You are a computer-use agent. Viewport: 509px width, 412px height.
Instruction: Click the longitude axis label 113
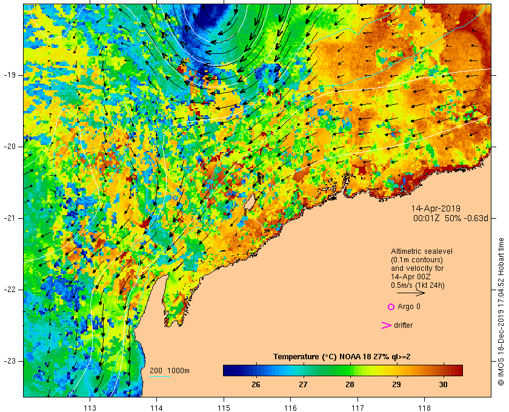pyautogui.click(x=90, y=408)
